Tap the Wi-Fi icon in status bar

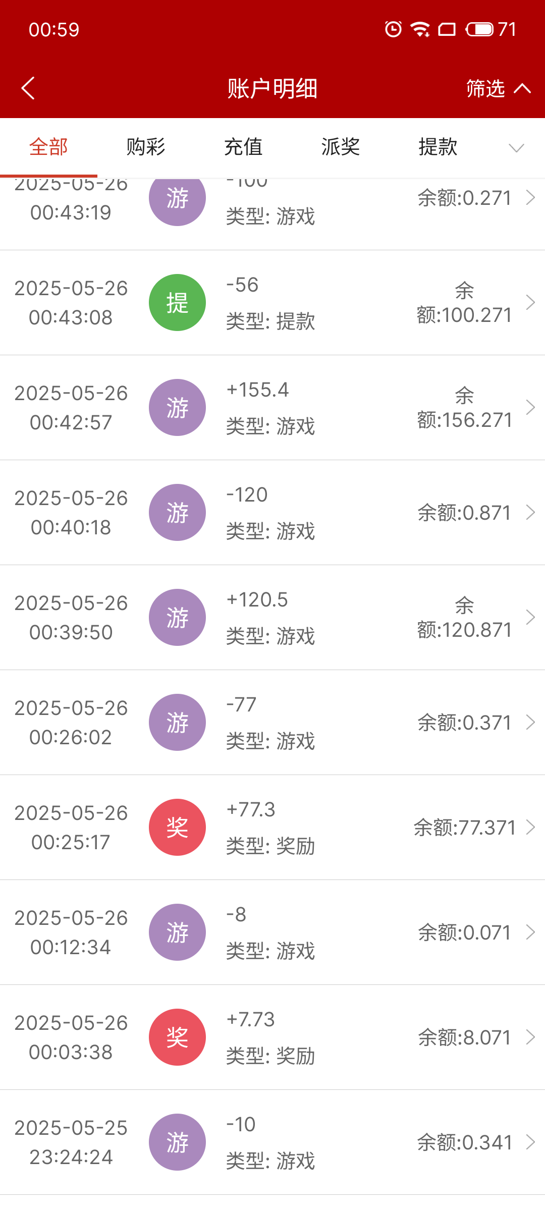(420, 29)
